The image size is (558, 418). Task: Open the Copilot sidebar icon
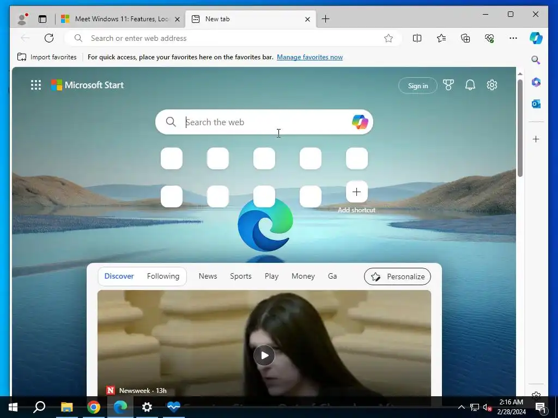[x=536, y=38]
